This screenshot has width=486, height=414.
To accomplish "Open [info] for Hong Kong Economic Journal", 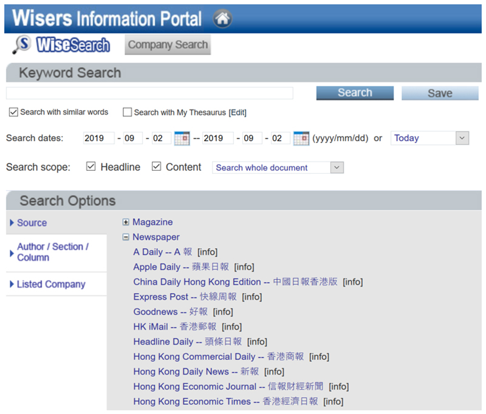I will click(338, 387).
